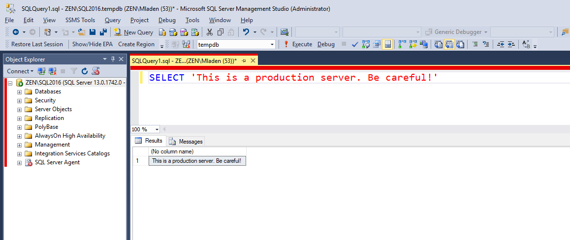
Task: Click the Cut scissors icon
Action: click(x=210, y=32)
